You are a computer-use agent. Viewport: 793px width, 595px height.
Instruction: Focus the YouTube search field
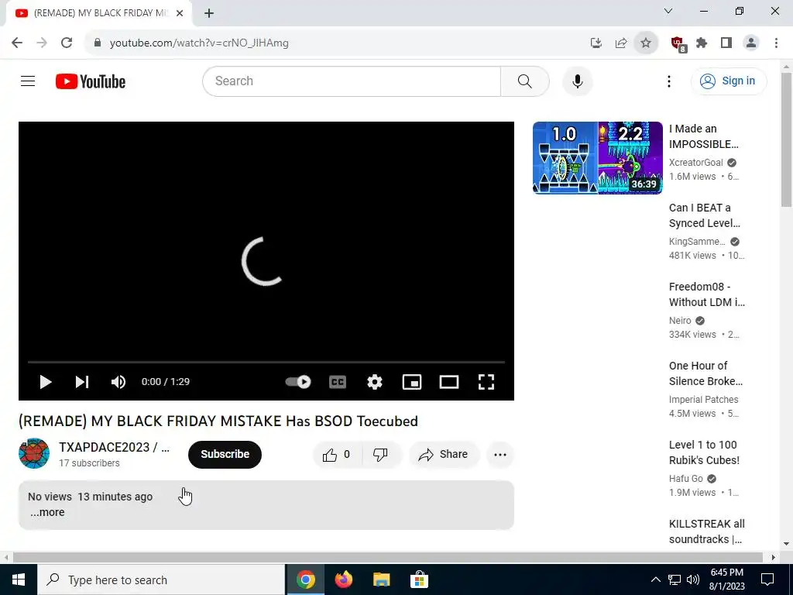click(352, 81)
